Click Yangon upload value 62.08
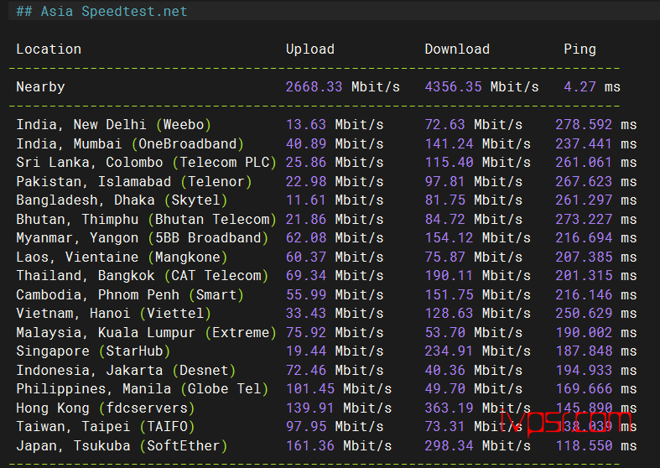 (306, 238)
